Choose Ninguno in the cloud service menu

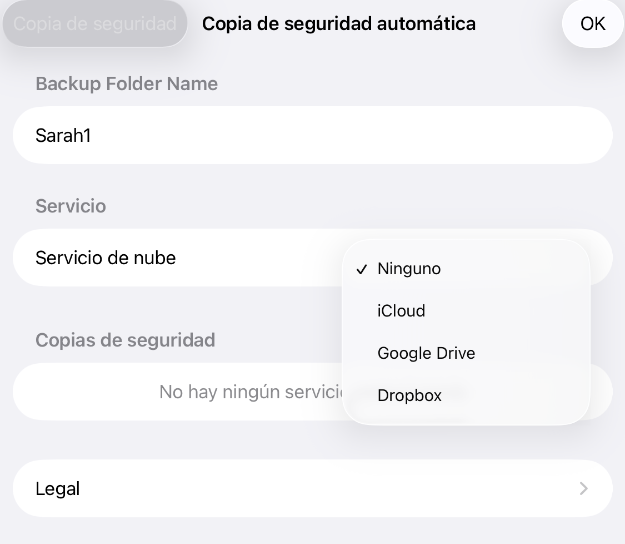(x=409, y=269)
